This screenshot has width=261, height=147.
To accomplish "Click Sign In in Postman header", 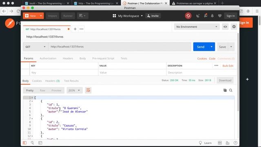I will coord(230,16).
